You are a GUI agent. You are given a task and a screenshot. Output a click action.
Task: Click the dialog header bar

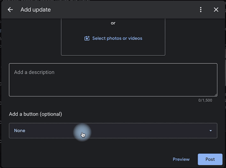[x=113, y=10]
